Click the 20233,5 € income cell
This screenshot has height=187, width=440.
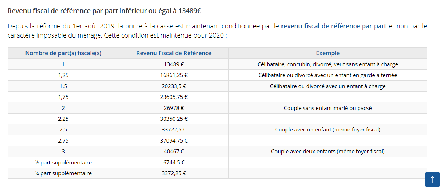[174, 86]
